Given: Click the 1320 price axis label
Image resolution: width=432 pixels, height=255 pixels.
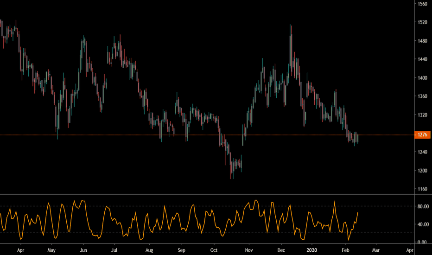Looking at the screenshot, I should pos(422,115).
